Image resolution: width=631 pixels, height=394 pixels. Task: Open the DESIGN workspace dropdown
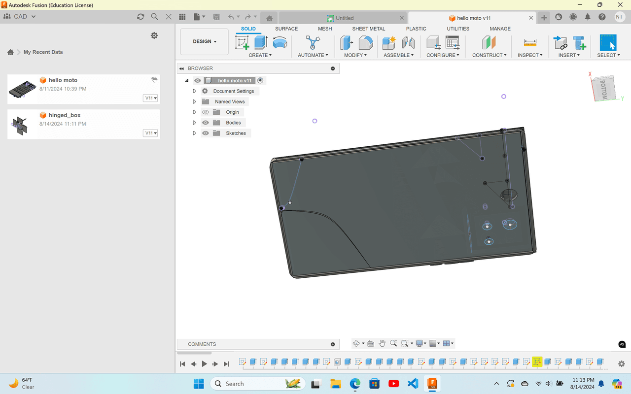point(204,42)
